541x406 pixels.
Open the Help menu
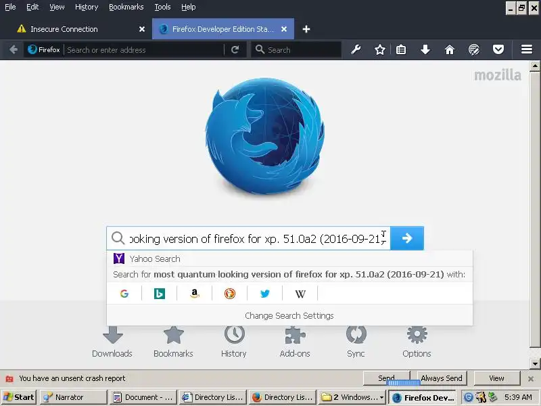(x=189, y=7)
